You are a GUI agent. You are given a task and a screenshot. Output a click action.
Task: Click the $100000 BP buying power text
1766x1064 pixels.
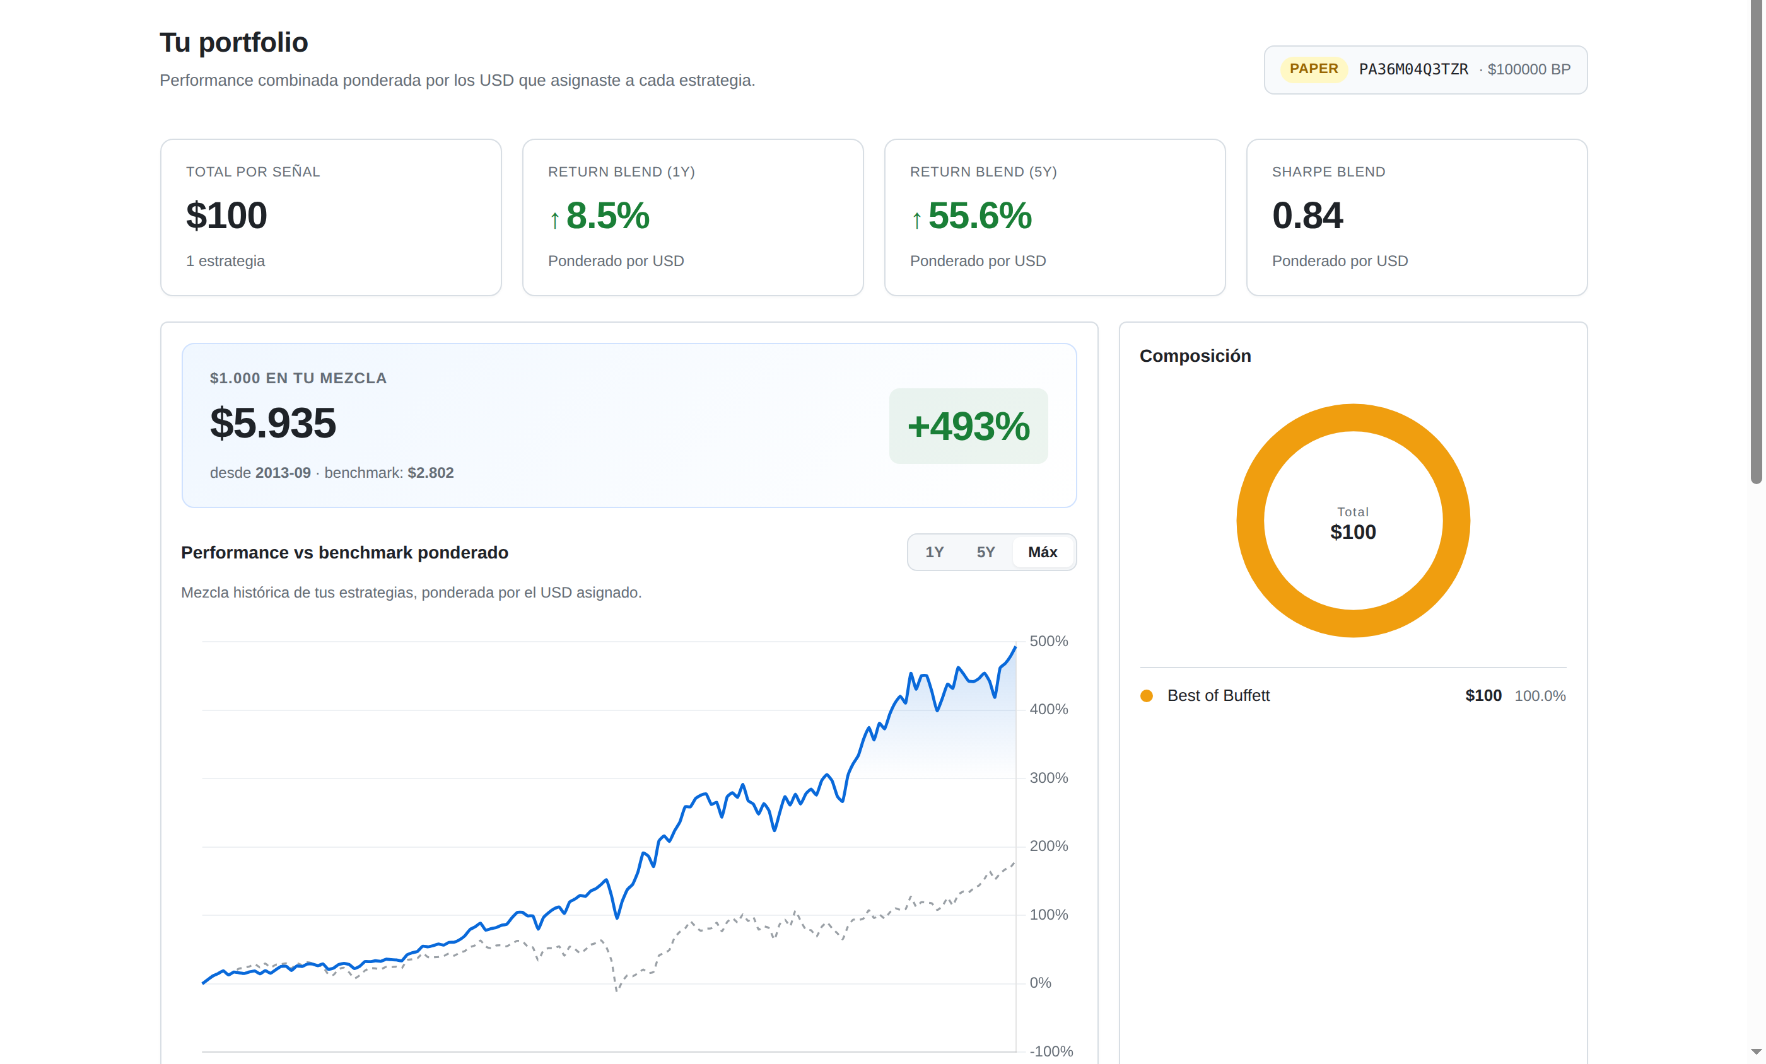1528,69
